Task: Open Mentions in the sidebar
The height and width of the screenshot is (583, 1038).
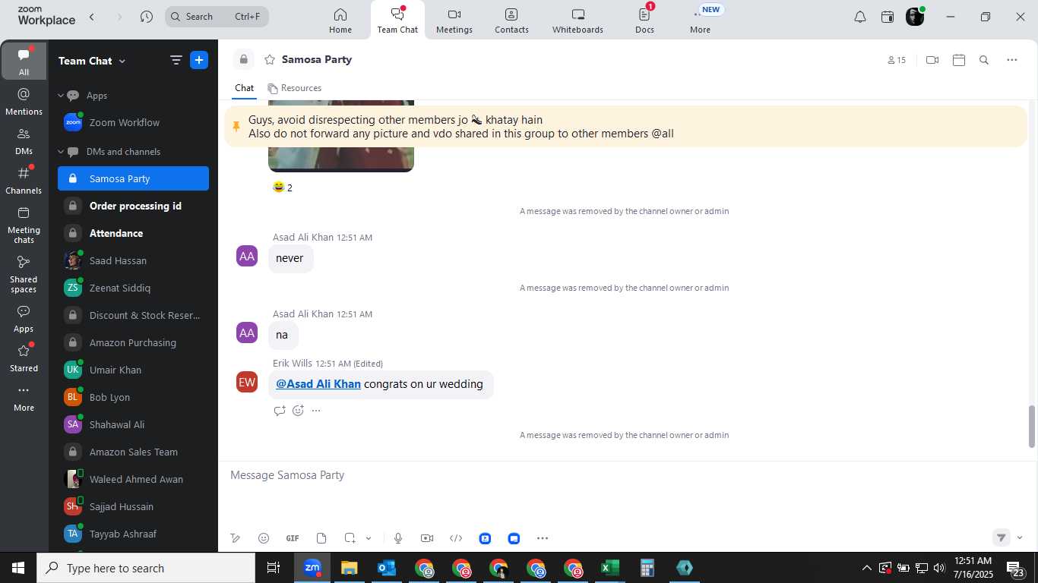Action: [24, 102]
